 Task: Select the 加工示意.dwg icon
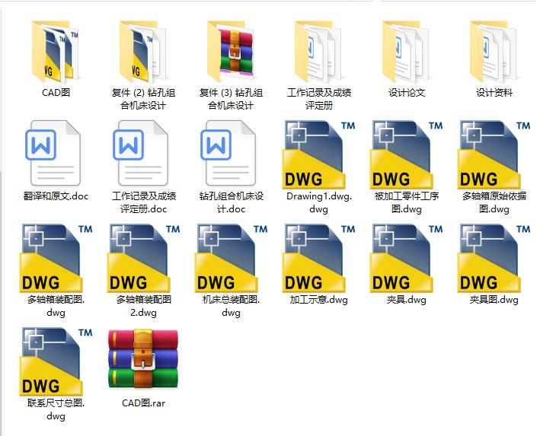[x=318, y=258]
